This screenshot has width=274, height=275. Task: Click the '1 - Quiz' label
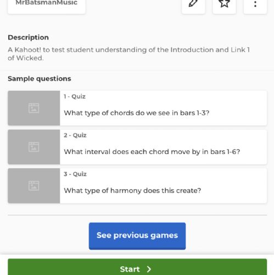click(75, 96)
